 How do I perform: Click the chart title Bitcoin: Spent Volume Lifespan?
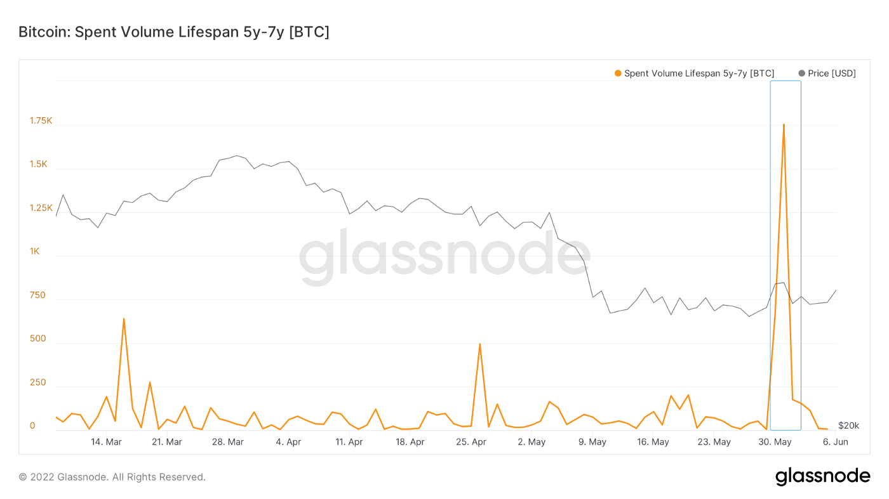(x=173, y=32)
